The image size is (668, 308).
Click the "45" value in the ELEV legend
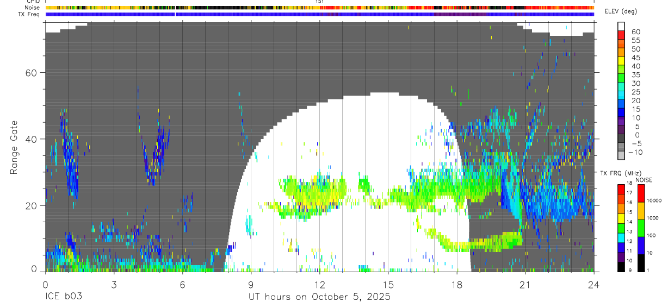(635, 58)
